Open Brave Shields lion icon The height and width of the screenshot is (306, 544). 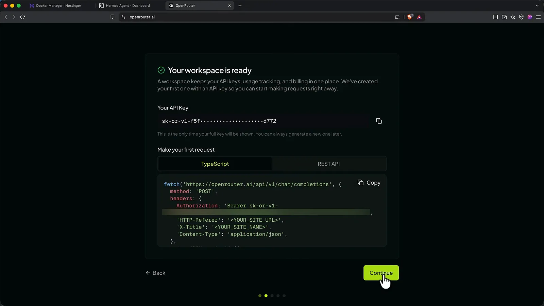[x=410, y=17]
